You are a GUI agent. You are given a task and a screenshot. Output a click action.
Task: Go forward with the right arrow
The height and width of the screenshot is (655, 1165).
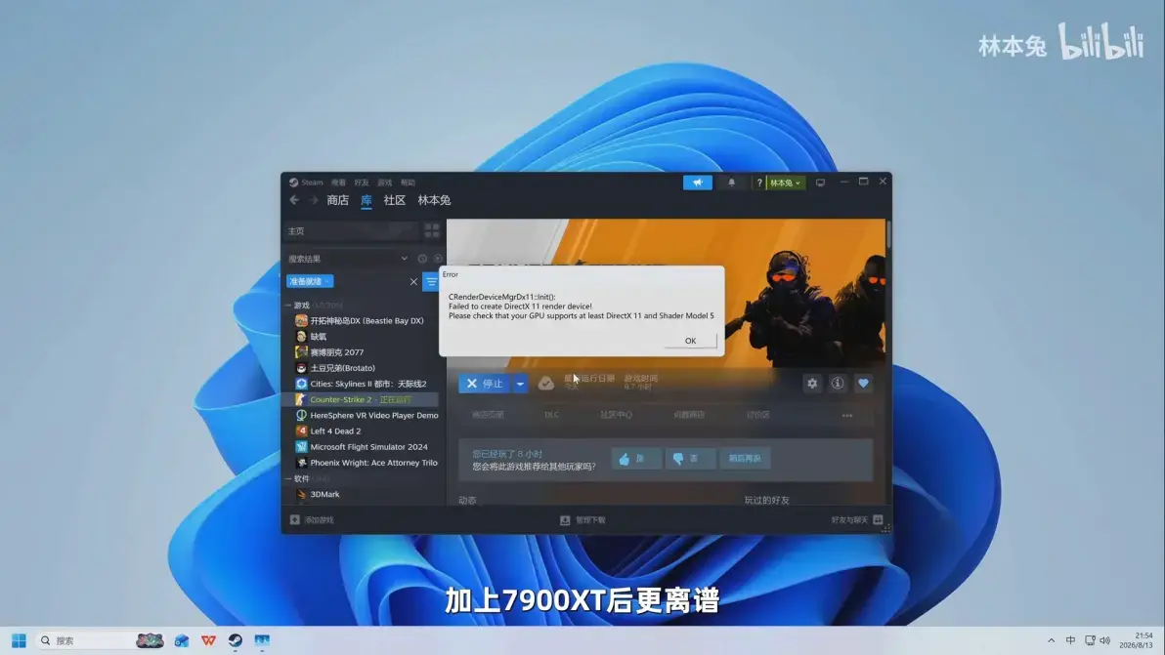tap(314, 200)
